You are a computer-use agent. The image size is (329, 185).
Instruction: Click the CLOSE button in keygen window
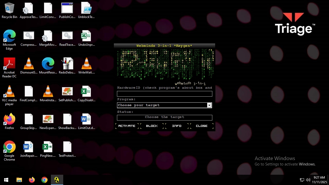(202, 126)
